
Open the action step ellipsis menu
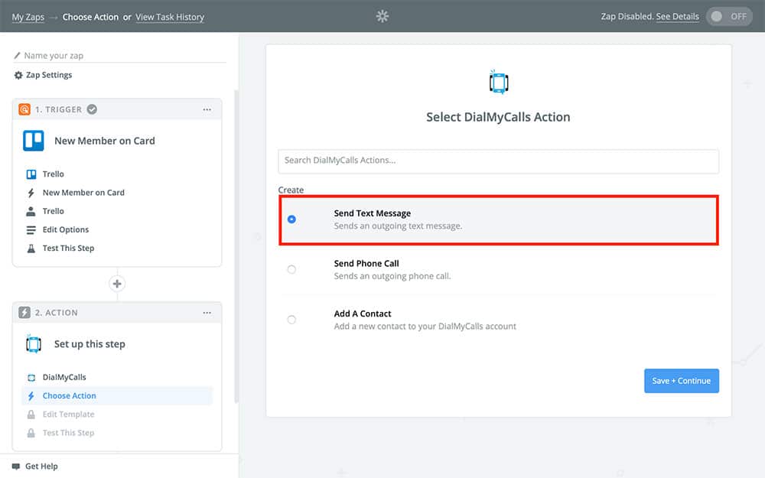207,313
